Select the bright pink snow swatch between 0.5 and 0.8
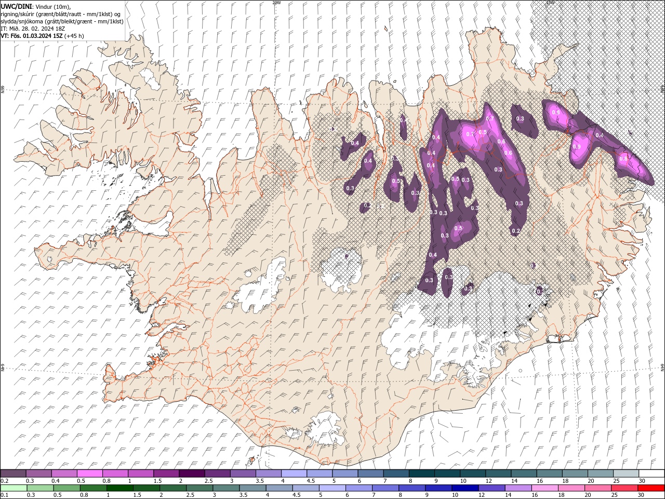 click(89, 473)
